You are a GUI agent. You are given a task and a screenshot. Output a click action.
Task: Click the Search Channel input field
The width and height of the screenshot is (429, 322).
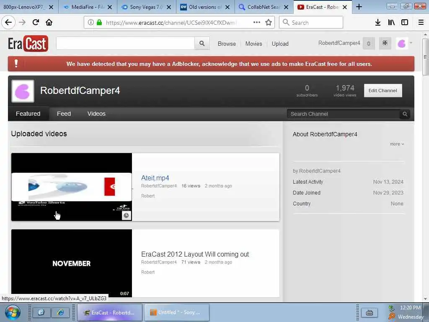tap(344, 114)
